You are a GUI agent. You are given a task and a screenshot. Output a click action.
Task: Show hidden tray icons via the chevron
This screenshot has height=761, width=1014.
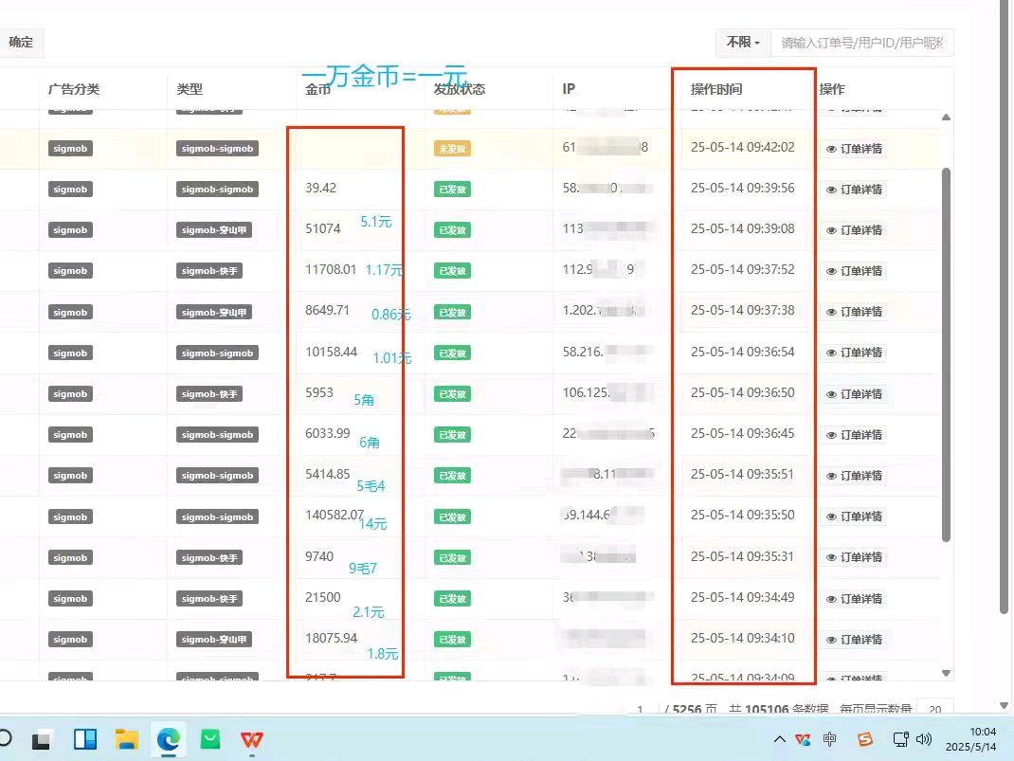779,739
